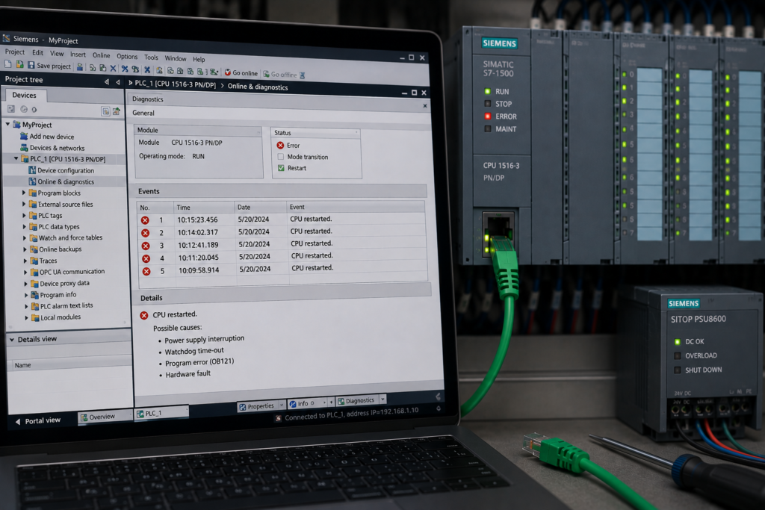Select event row with time 10:09:58.914
Viewport: 765px width, 510px height.
(283, 270)
